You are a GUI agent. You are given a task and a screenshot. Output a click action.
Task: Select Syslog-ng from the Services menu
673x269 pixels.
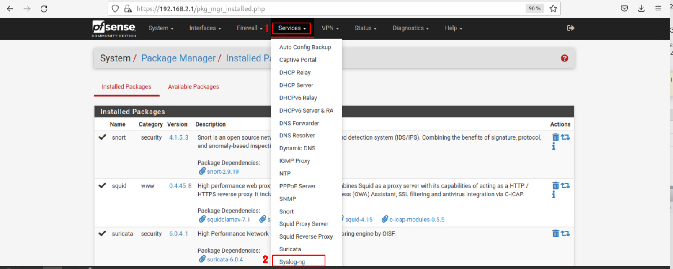292,262
